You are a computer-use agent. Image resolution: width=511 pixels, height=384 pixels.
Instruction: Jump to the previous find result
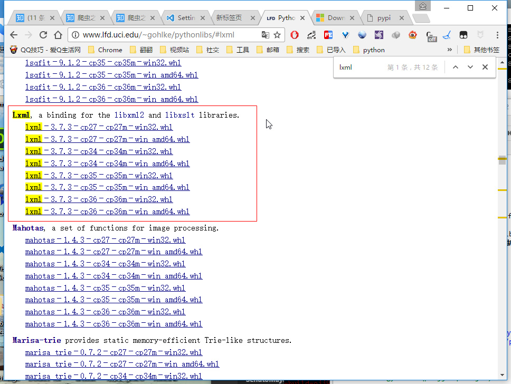point(456,67)
